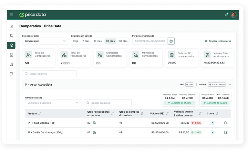Image resolution: width=248 pixels, height=152 pixels.
Task: Click the Buscar clientes search field
Action: pos(49,74)
